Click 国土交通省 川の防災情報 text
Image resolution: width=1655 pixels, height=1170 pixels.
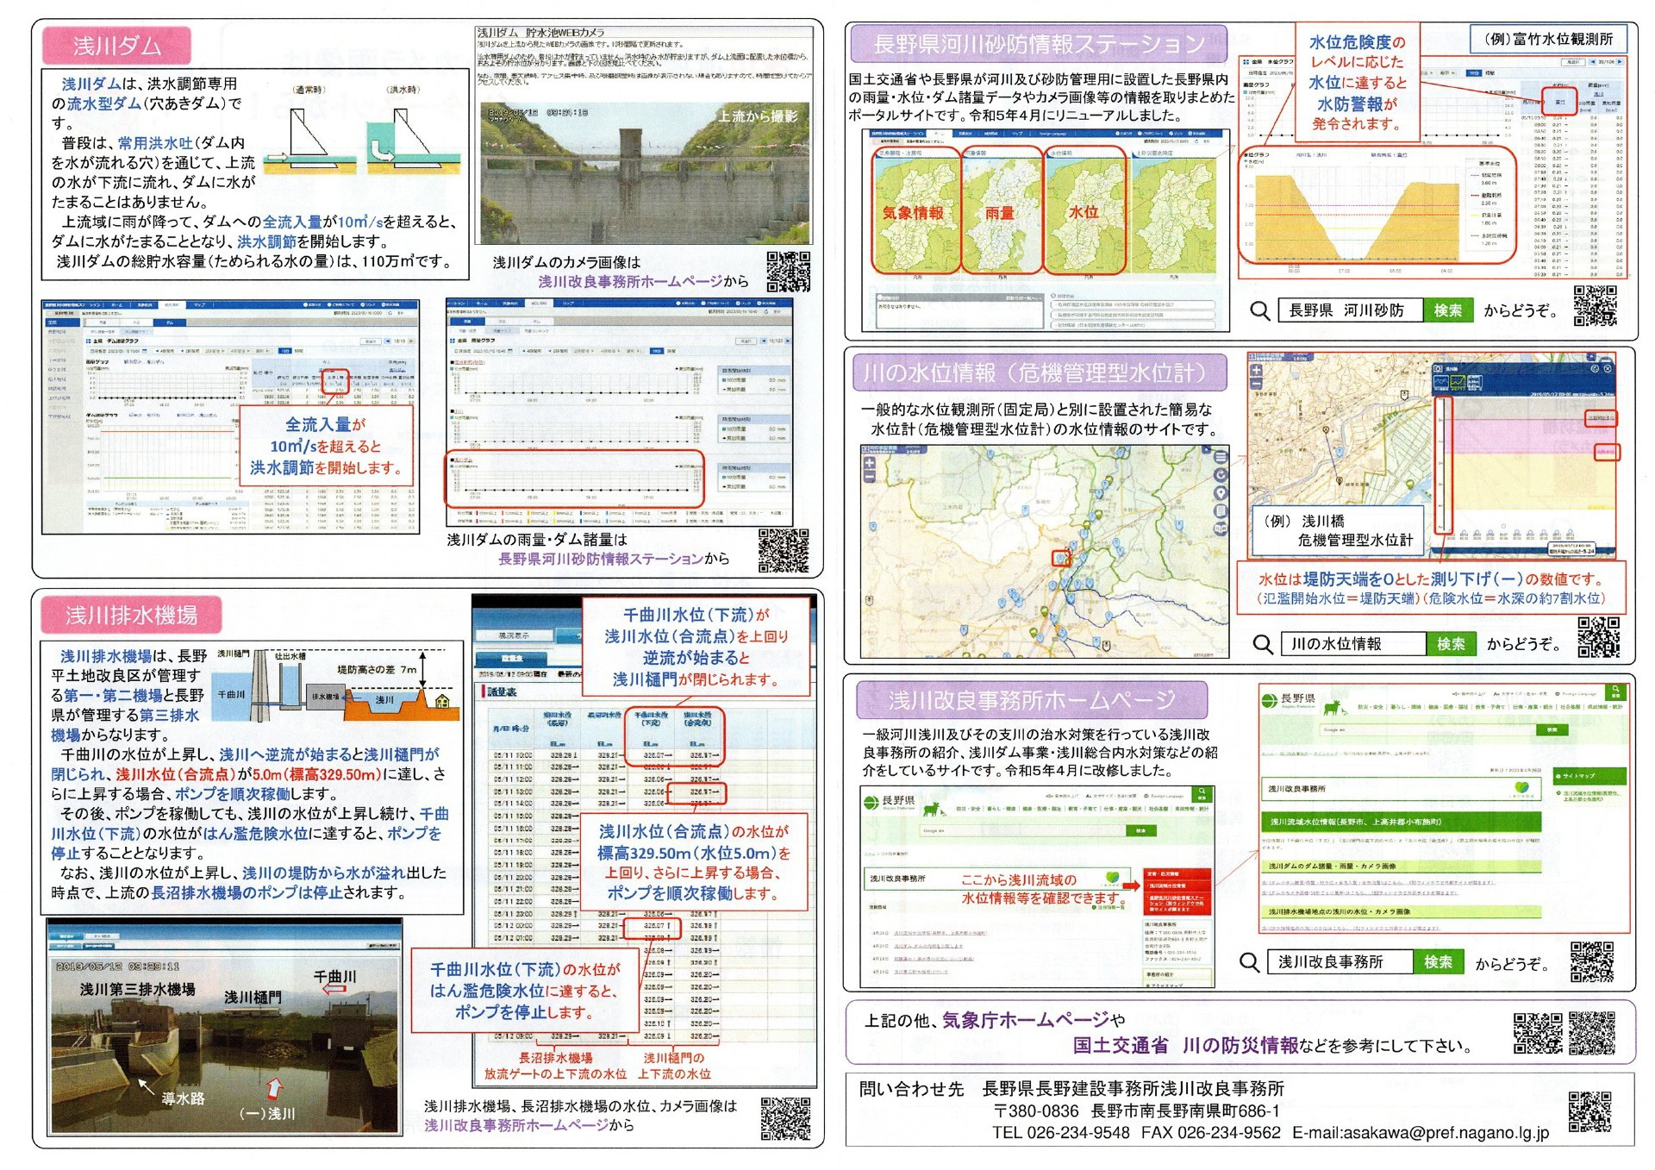point(1185,1046)
